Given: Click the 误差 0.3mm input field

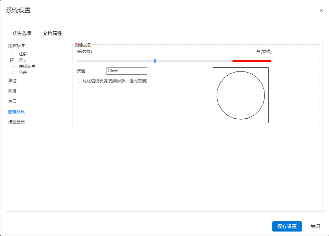Looking at the screenshot, I should coord(127,71).
